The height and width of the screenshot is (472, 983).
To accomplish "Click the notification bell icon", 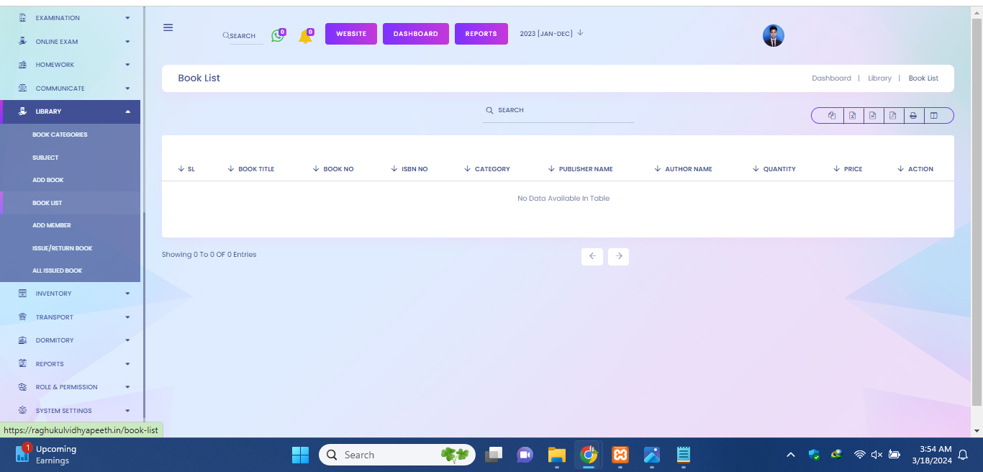I will [x=305, y=36].
